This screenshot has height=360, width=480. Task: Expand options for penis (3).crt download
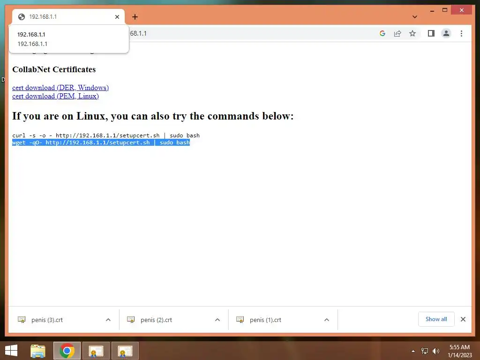click(108, 320)
